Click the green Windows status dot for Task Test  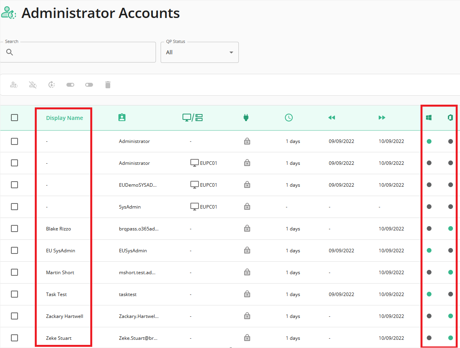pos(429,294)
